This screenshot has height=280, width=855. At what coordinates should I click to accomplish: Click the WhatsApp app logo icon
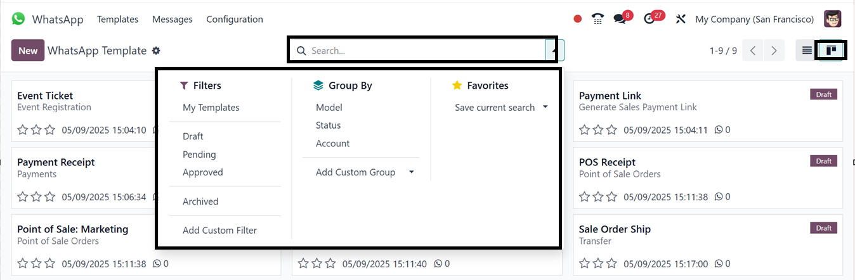(18, 19)
